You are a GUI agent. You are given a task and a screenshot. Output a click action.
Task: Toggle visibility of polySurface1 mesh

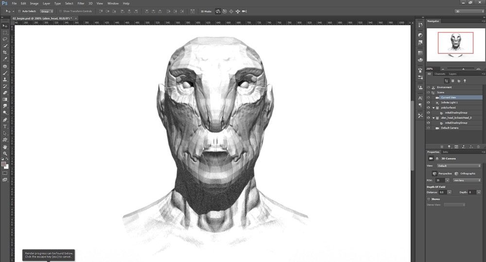pyautogui.click(x=428, y=107)
